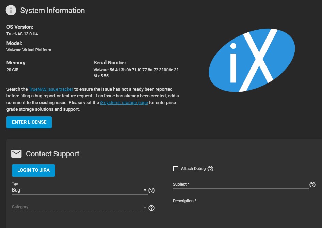Click the LOGIN TO JIRA button
The width and height of the screenshot is (322, 228).
point(33,170)
